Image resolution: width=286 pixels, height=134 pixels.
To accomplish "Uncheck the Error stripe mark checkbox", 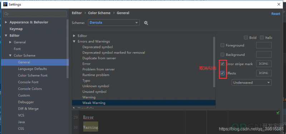I will point(222,64).
